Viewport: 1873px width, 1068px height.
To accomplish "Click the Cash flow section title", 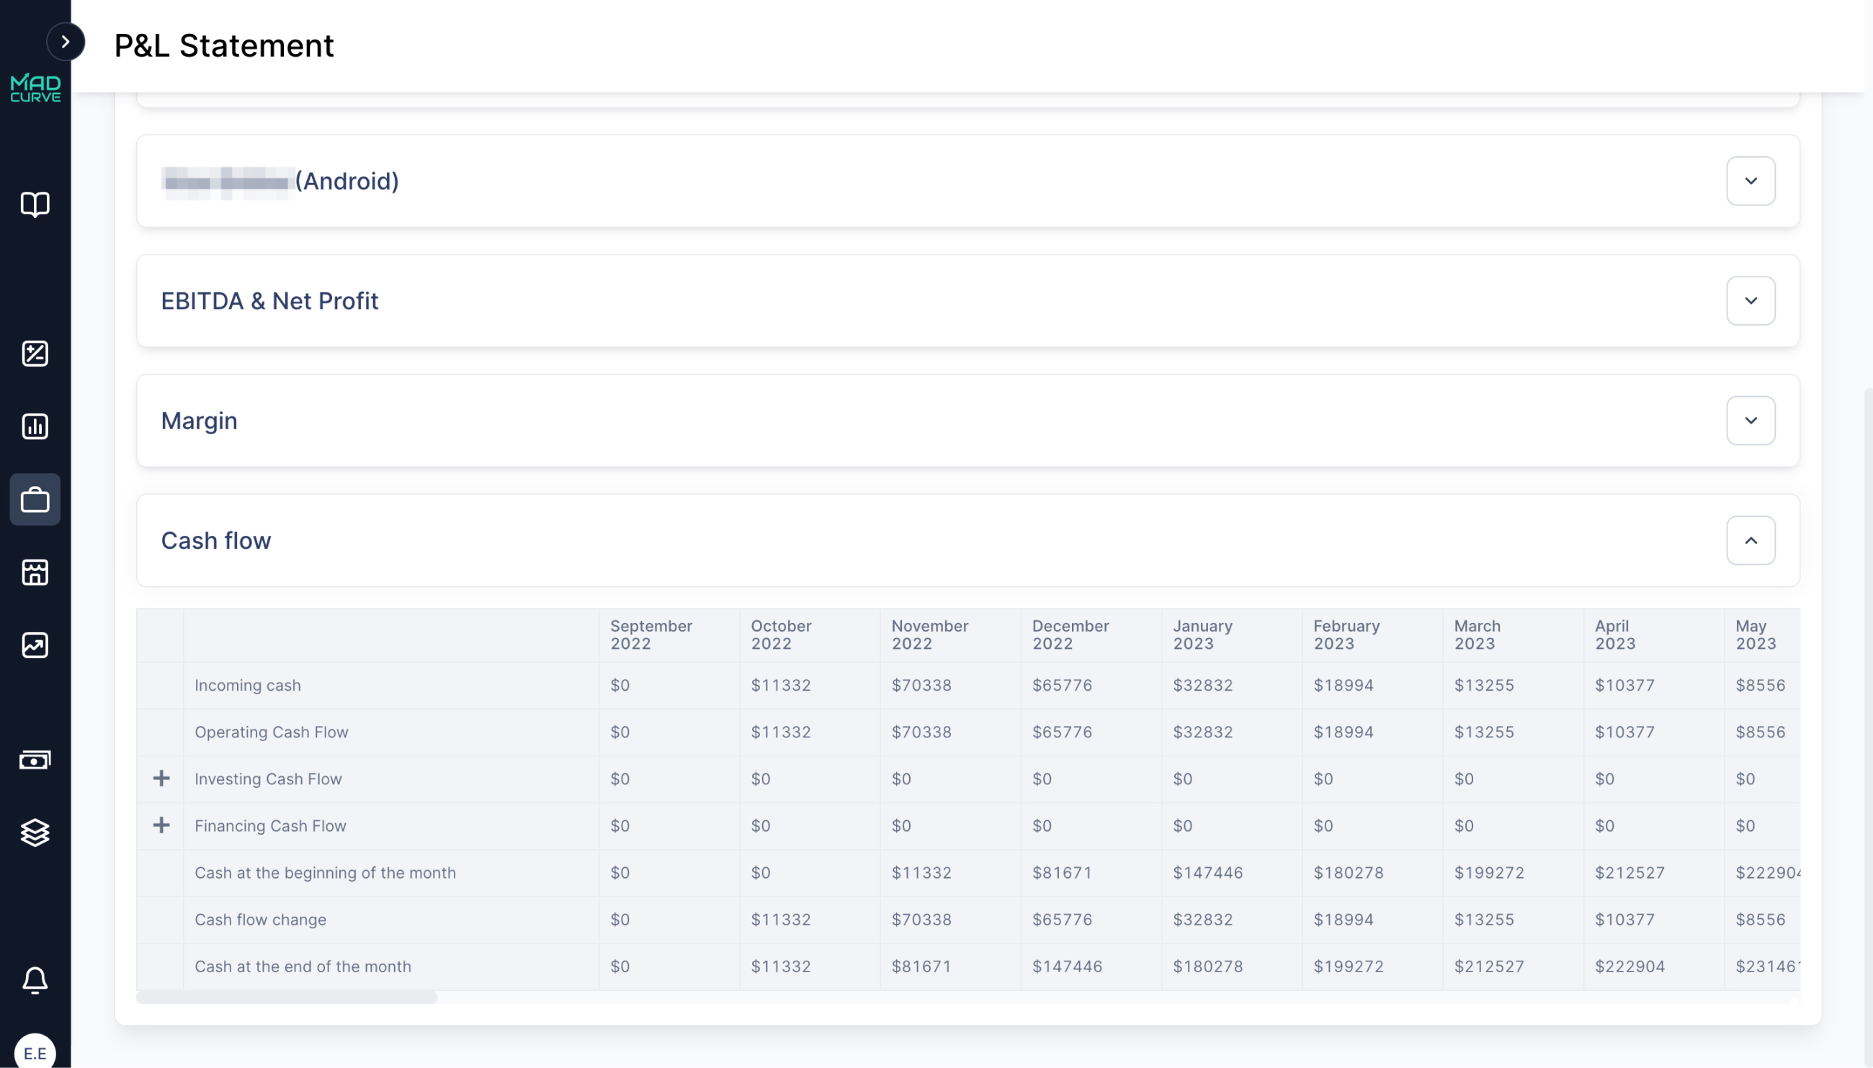I will 215,541.
